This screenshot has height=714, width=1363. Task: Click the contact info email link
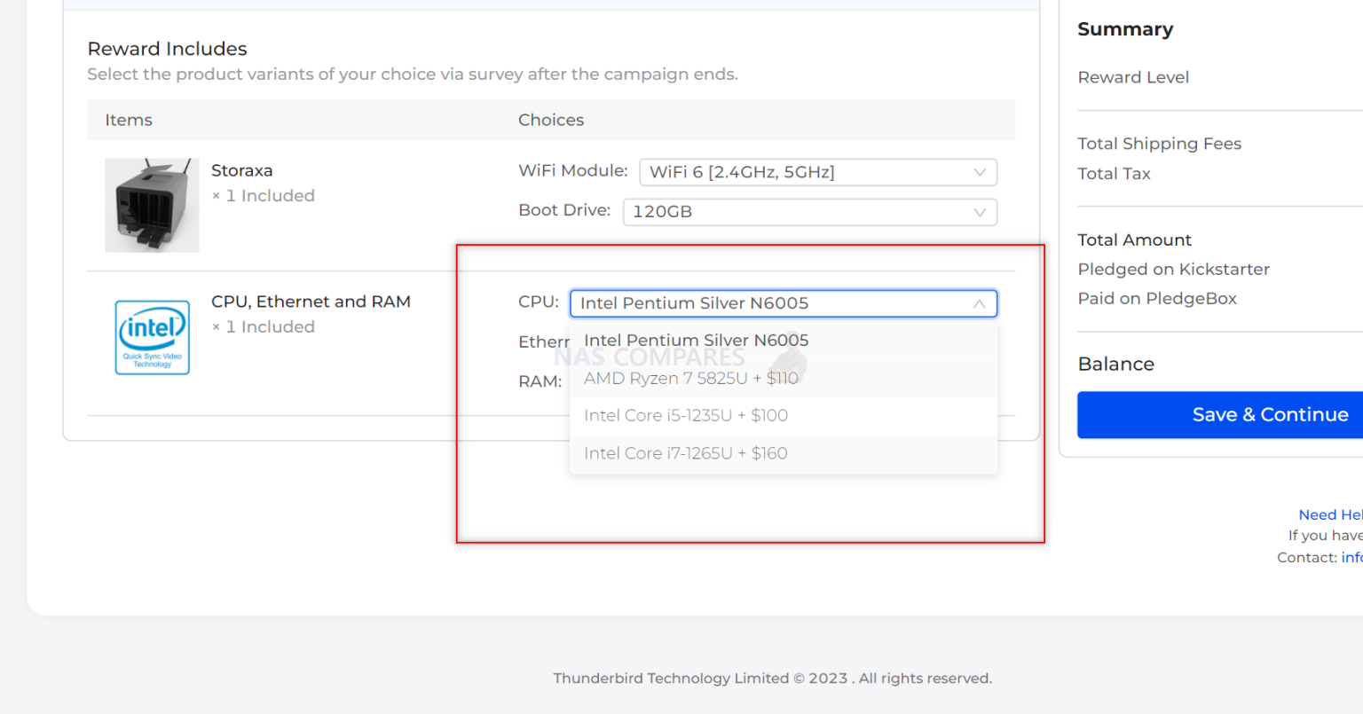1352,557
